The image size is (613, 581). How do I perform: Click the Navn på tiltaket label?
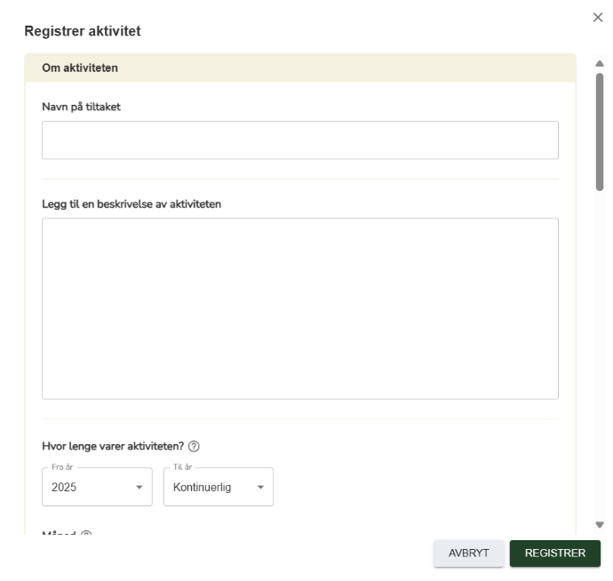tap(81, 107)
